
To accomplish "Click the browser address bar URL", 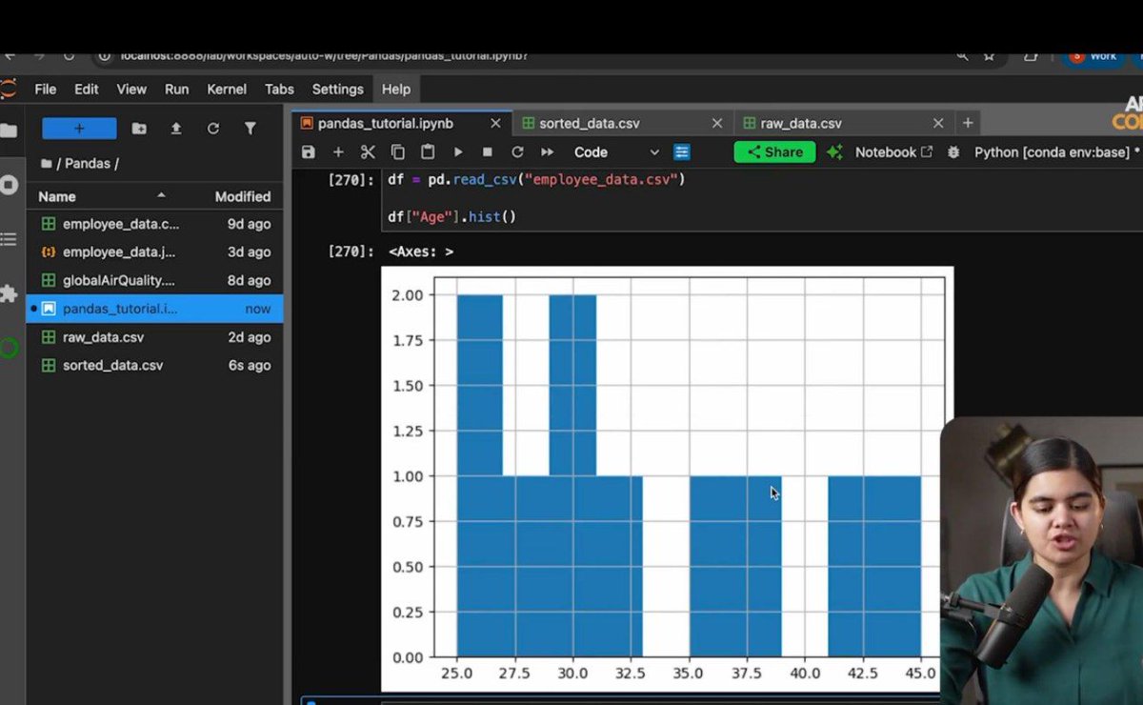I will point(324,55).
